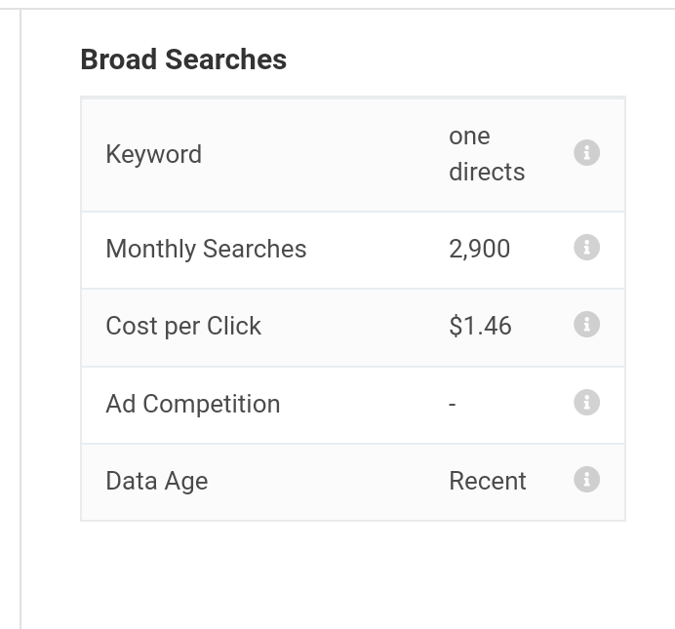Click the empty area below the table
This screenshot has width=675, height=629.
pos(353,574)
